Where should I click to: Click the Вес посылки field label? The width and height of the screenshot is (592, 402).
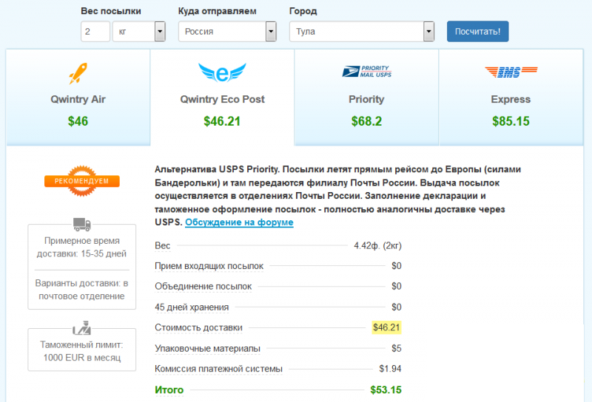tap(110, 11)
